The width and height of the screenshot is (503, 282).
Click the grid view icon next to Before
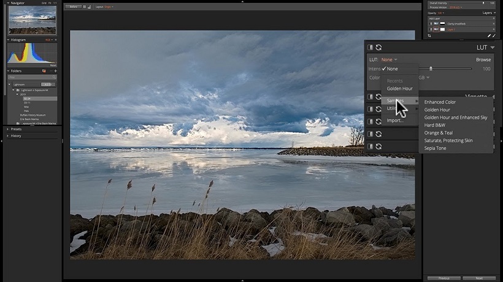(x=85, y=7)
